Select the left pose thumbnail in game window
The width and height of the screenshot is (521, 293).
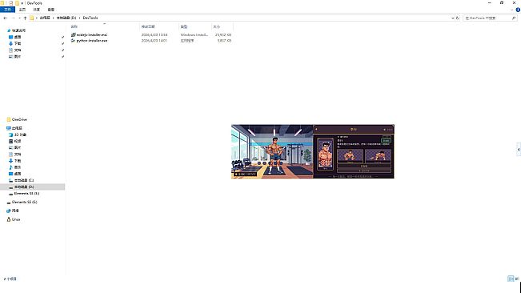(x=351, y=156)
